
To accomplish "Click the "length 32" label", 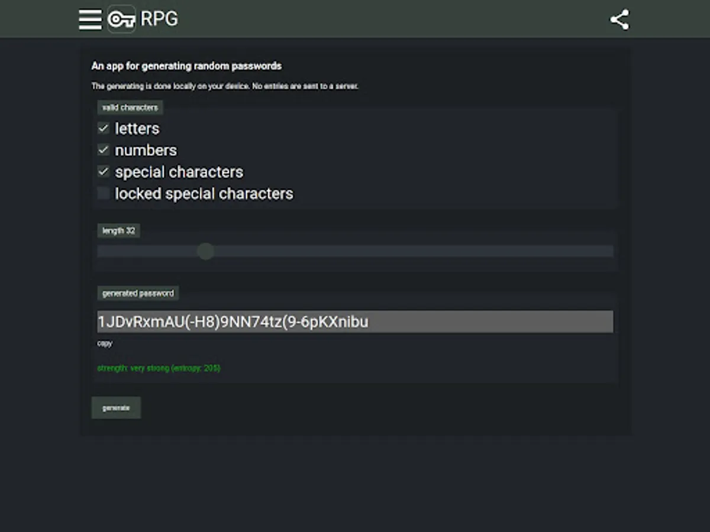I will [118, 231].
